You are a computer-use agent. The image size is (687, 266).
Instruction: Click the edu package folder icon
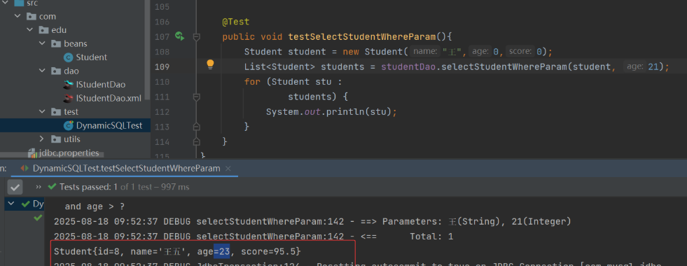pyautogui.click(x=43, y=30)
